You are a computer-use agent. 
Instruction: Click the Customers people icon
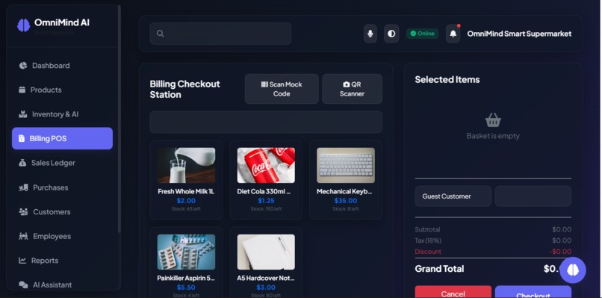[x=23, y=211]
